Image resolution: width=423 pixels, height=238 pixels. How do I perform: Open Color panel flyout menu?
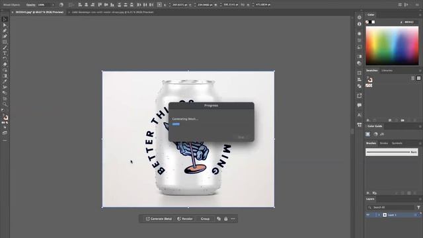[420, 15]
